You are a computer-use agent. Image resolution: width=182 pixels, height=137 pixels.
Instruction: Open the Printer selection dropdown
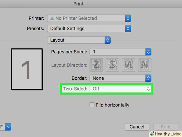(x=89, y=18)
